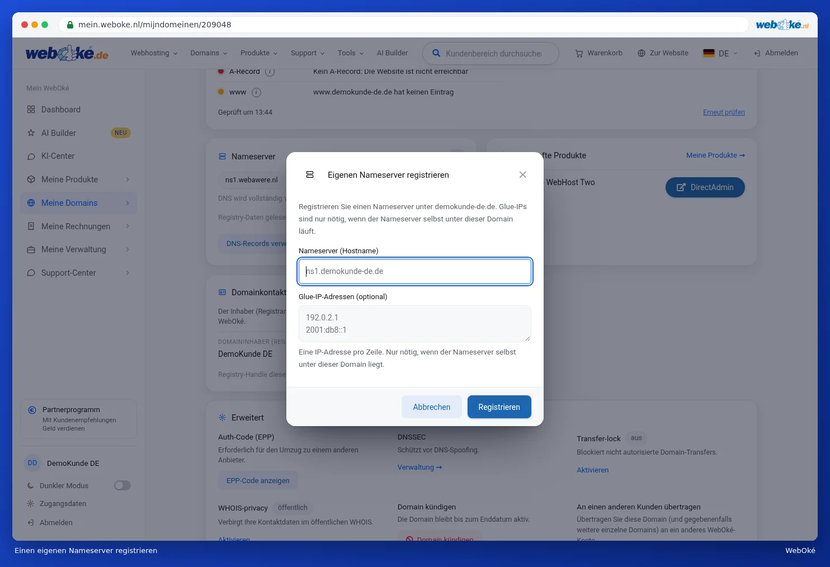Image resolution: width=830 pixels, height=567 pixels.
Task: Click the Abbrechen button
Action: (x=431, y=407)
